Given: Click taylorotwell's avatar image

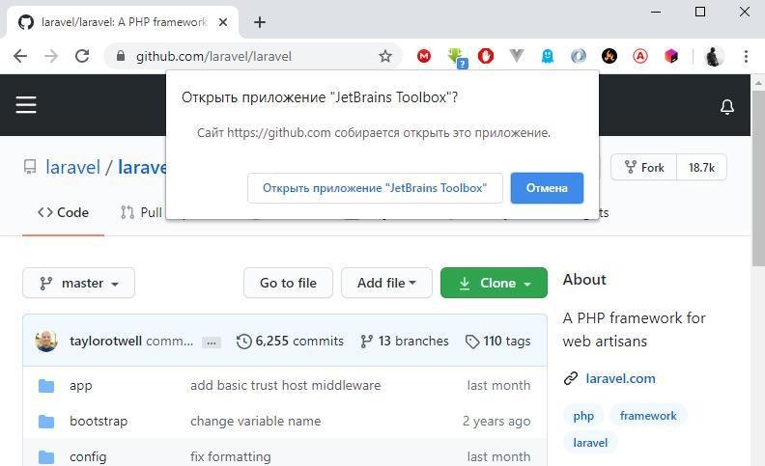Looking at the screenshot, I should click(46, 341).
